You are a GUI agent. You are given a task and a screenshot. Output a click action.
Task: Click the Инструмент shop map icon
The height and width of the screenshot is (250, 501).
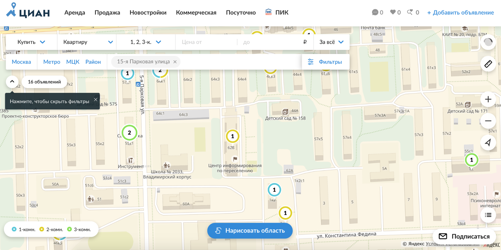point(131,160)
